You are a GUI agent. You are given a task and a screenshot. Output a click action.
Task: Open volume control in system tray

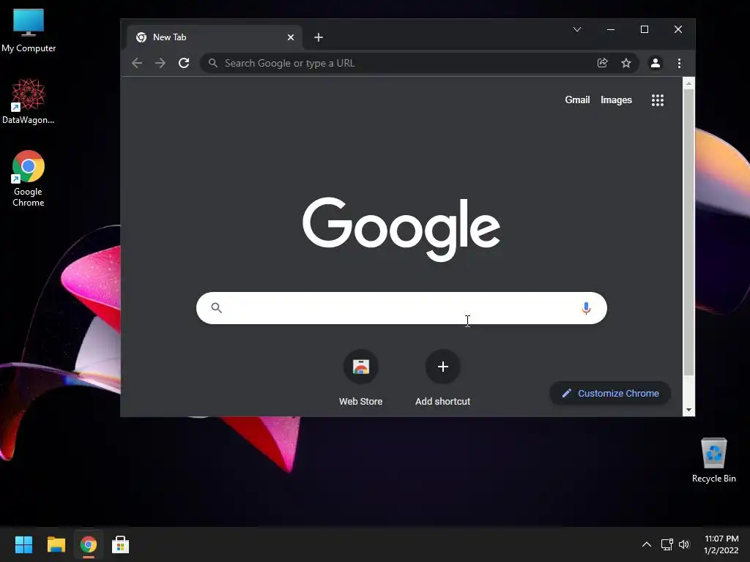coord(684,544)
